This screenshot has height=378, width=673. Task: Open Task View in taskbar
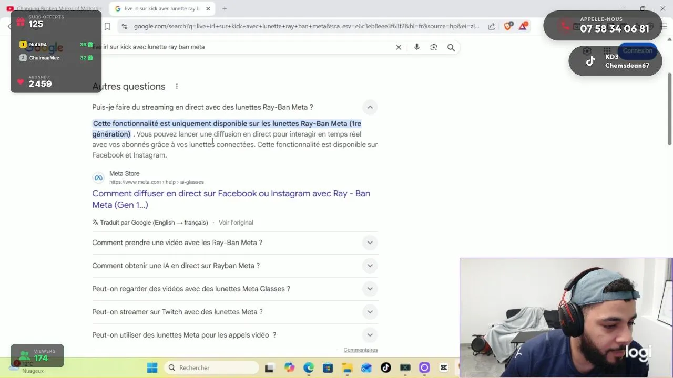[x=269, y=367]
